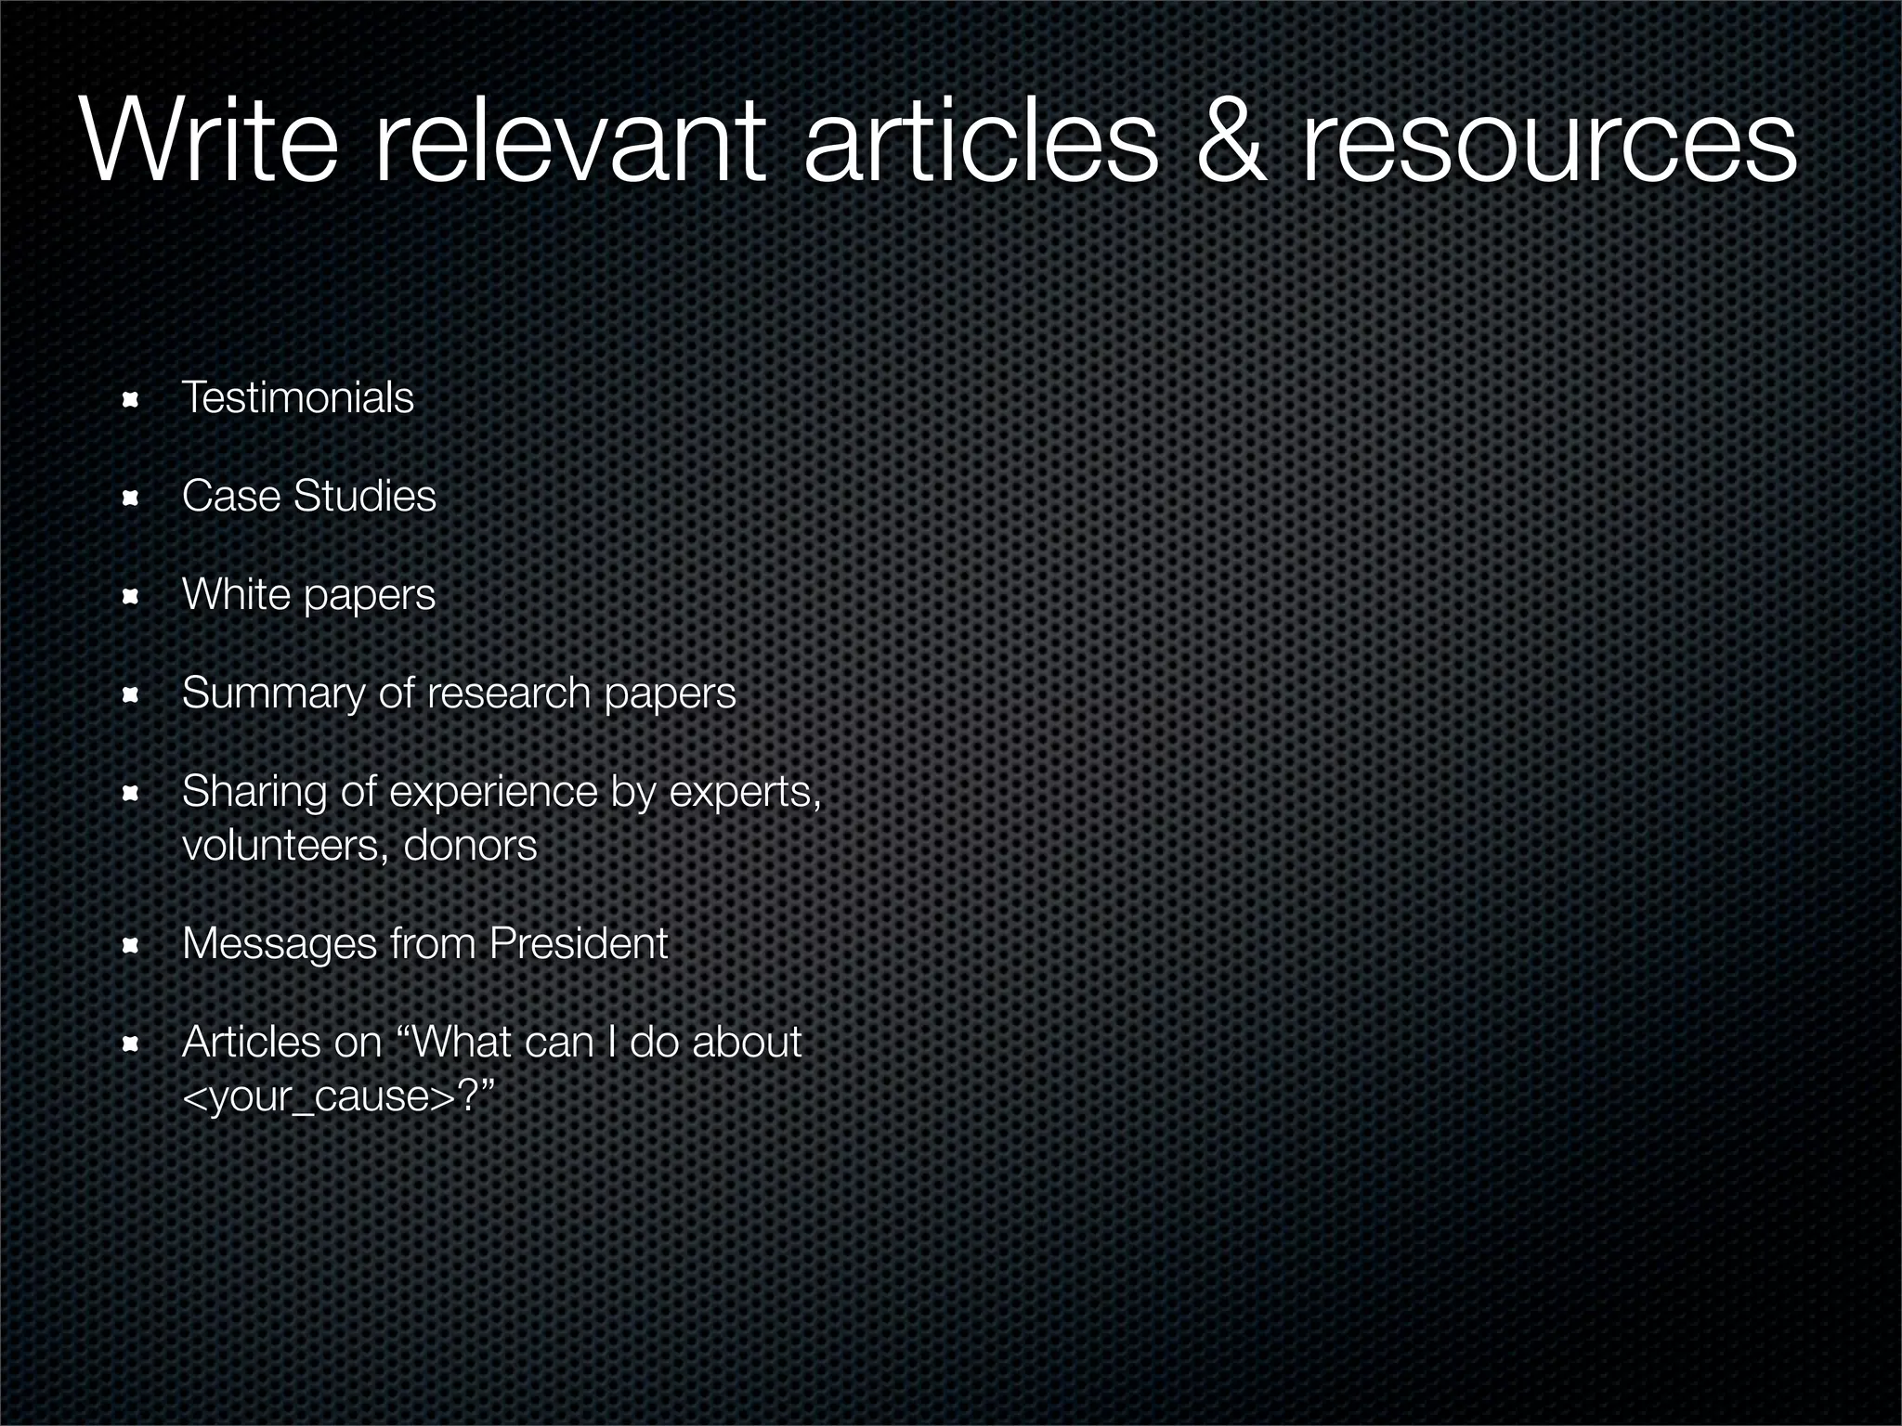Viewport: 1902px width, 1426px height.
Task: Click 'Summary of research papers' text
Action: (x=459, y=694)
